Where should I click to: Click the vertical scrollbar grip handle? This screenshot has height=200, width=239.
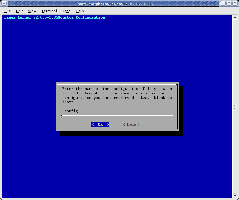click(x=235, y=106)
